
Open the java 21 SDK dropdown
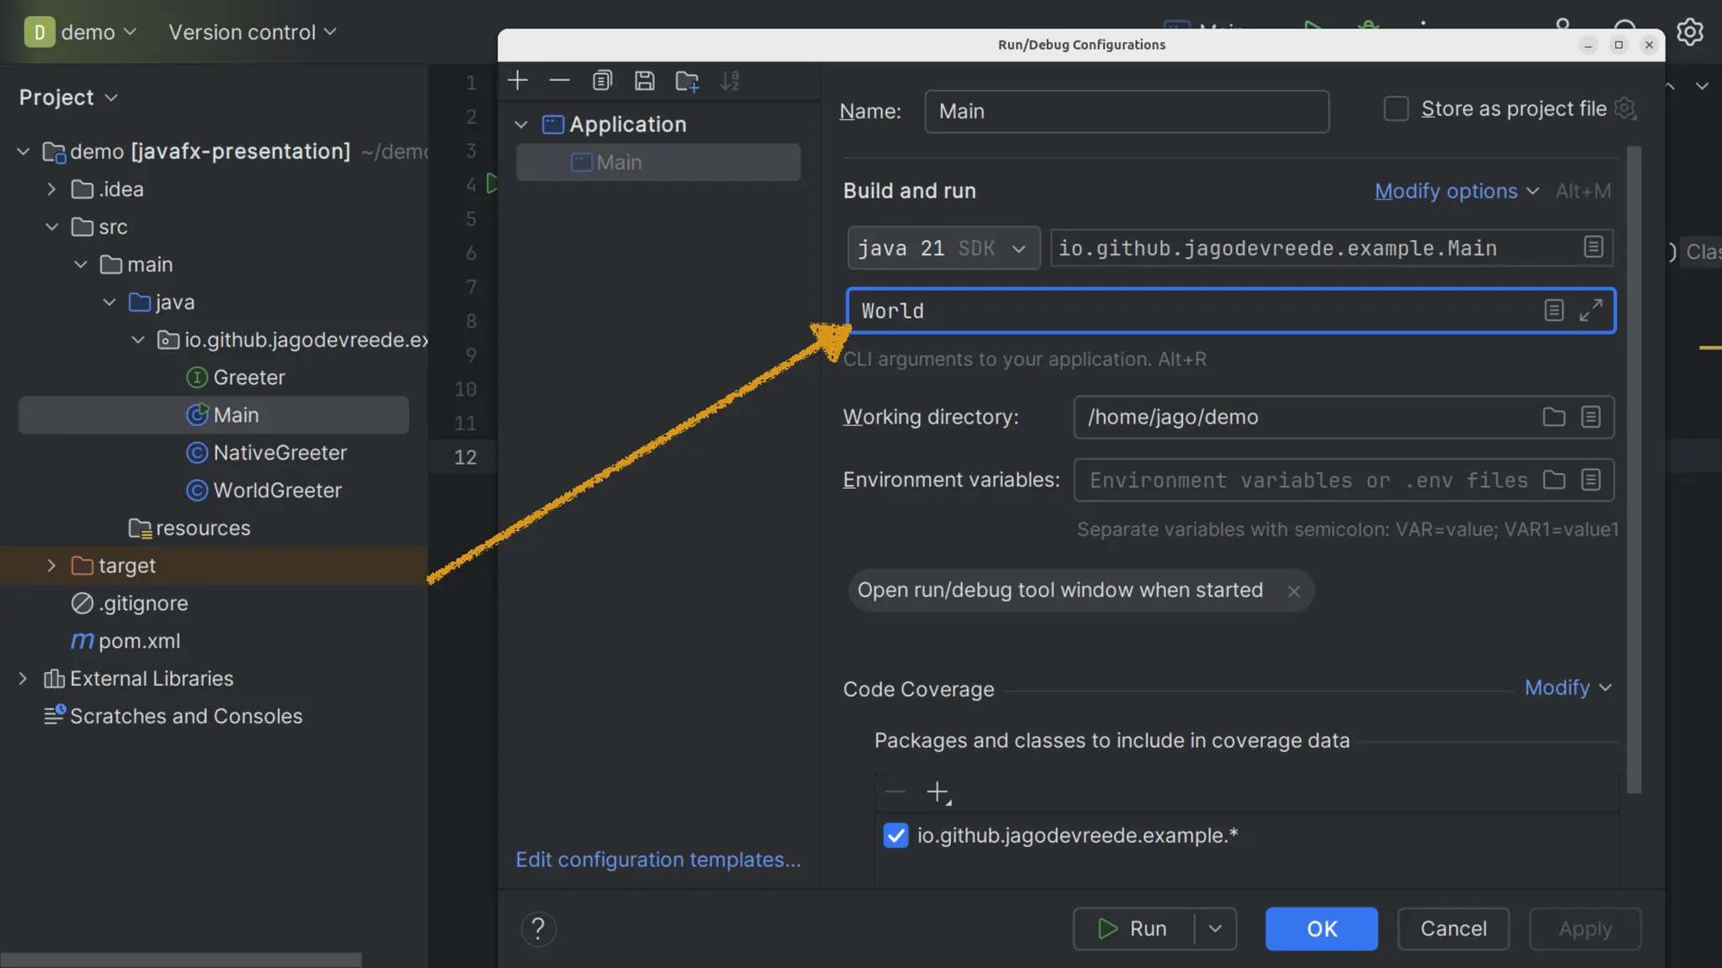(x=943, y=249)
